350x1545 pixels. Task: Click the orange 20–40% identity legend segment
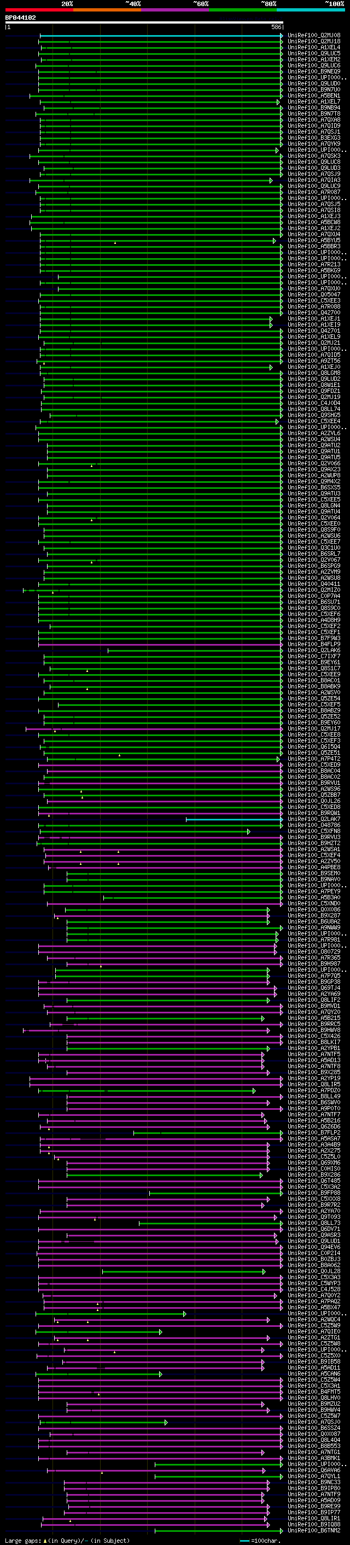[x=107, y=10]
